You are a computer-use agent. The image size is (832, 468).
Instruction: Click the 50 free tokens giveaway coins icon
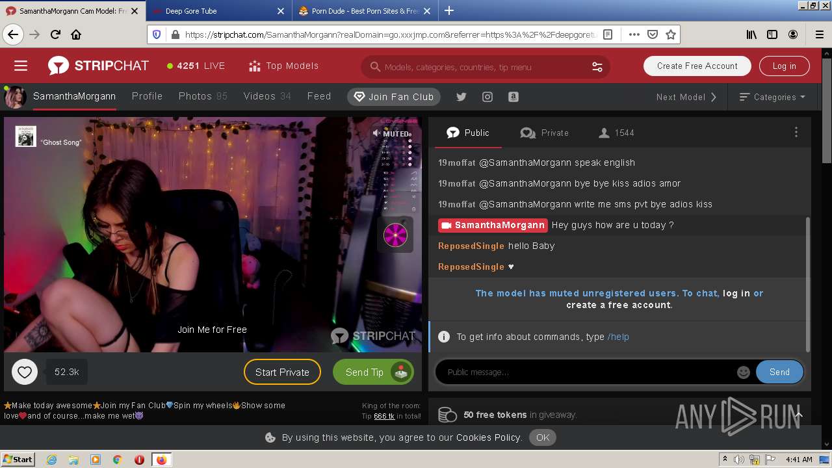tap(447, 415)
